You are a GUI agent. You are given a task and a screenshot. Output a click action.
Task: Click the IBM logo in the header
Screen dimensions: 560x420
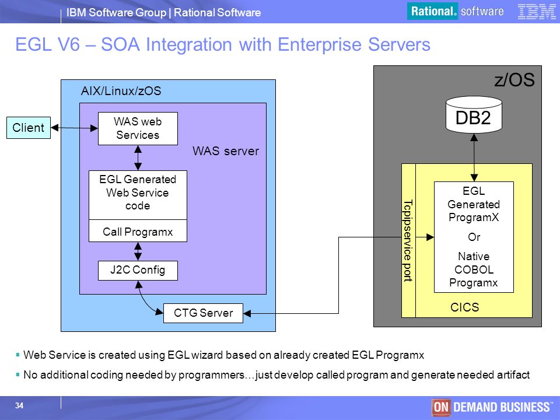tap(537, 12)
